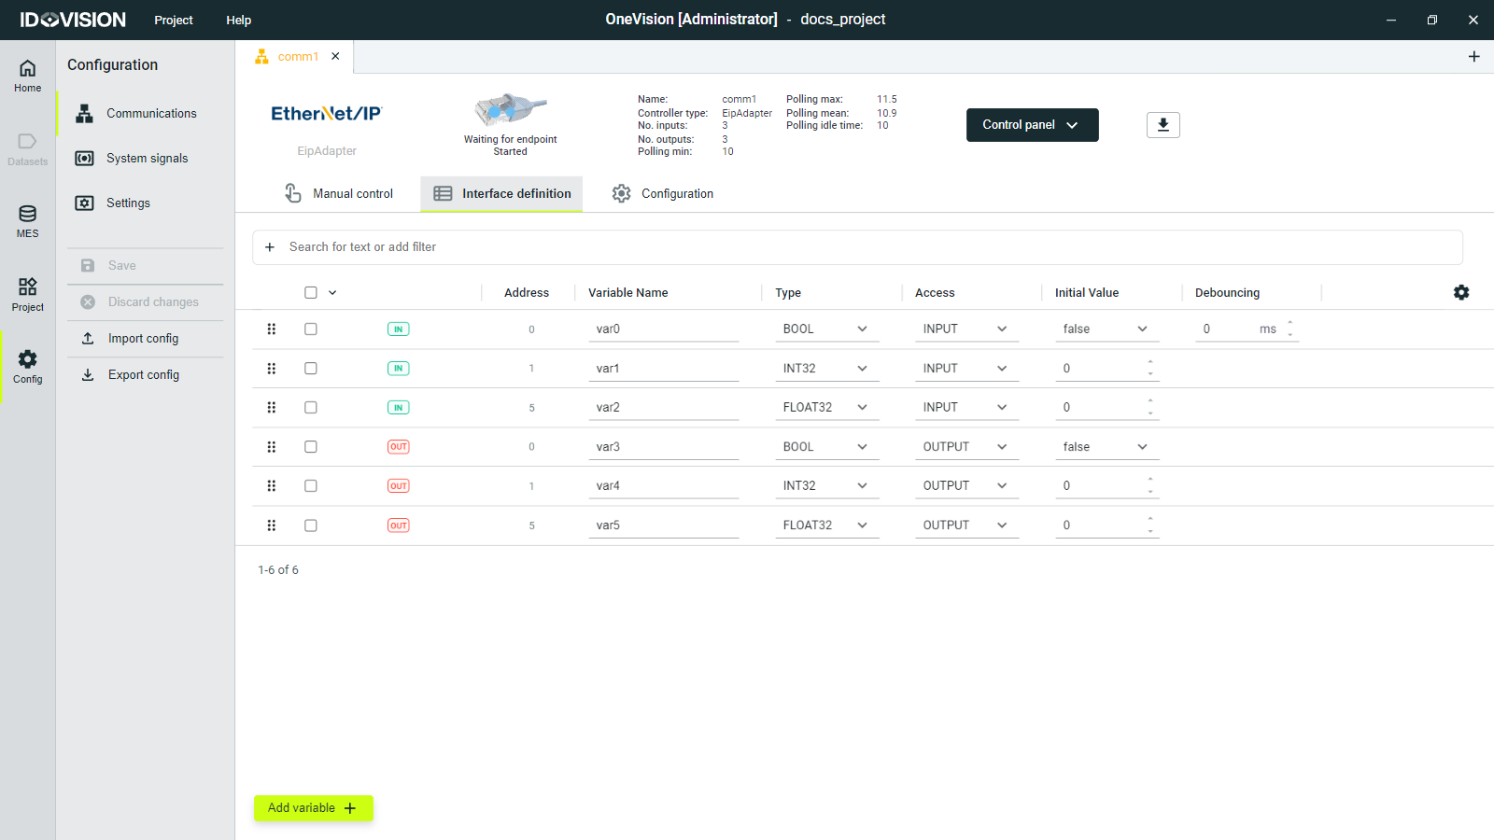Close the comm1 tab
Viewport: 1494px width, 840px height.
[335, 56]
